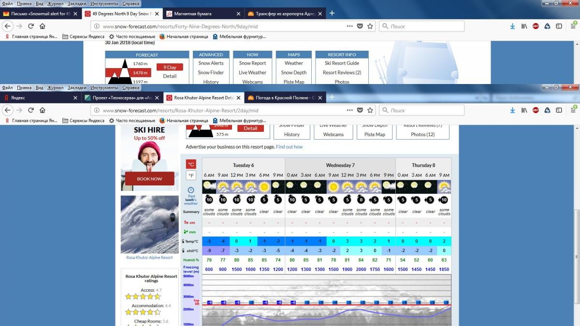Image resolution: width=580 pixels, height=326 pixels.
Task: Open Начальная страница bookmark in 49 Degrees North window
Action: click(184, 36)
